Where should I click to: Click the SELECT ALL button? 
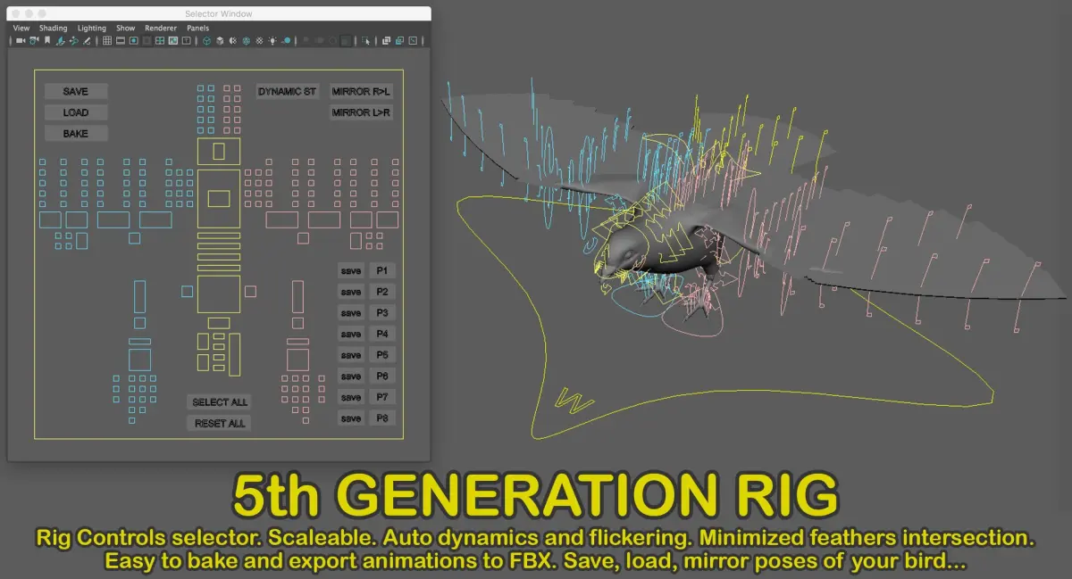[x=220, y=401]
